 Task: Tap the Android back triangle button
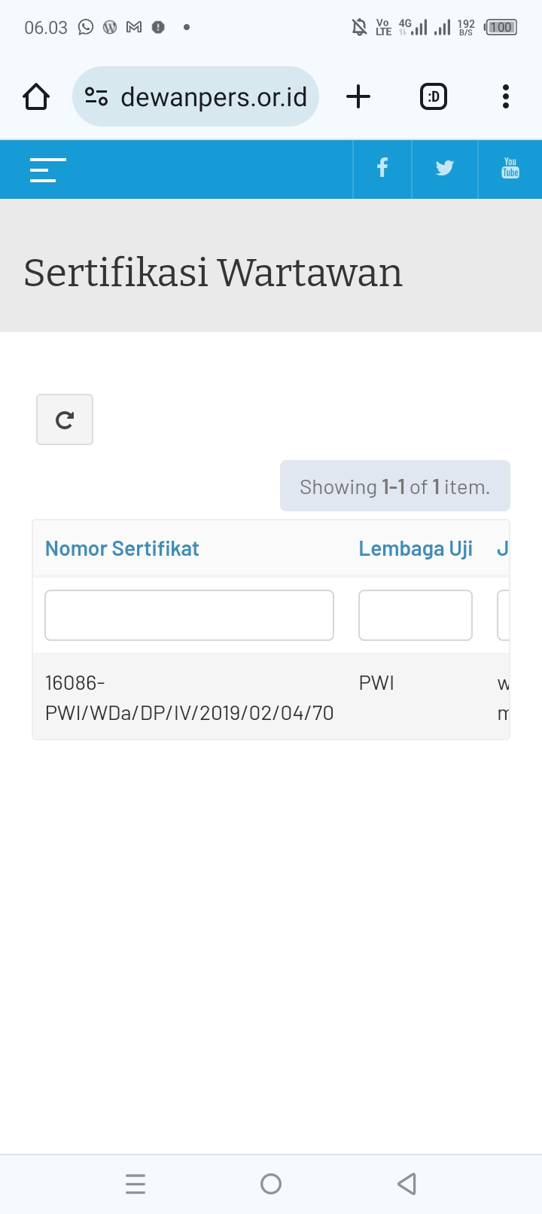(x=406, y=1184)
